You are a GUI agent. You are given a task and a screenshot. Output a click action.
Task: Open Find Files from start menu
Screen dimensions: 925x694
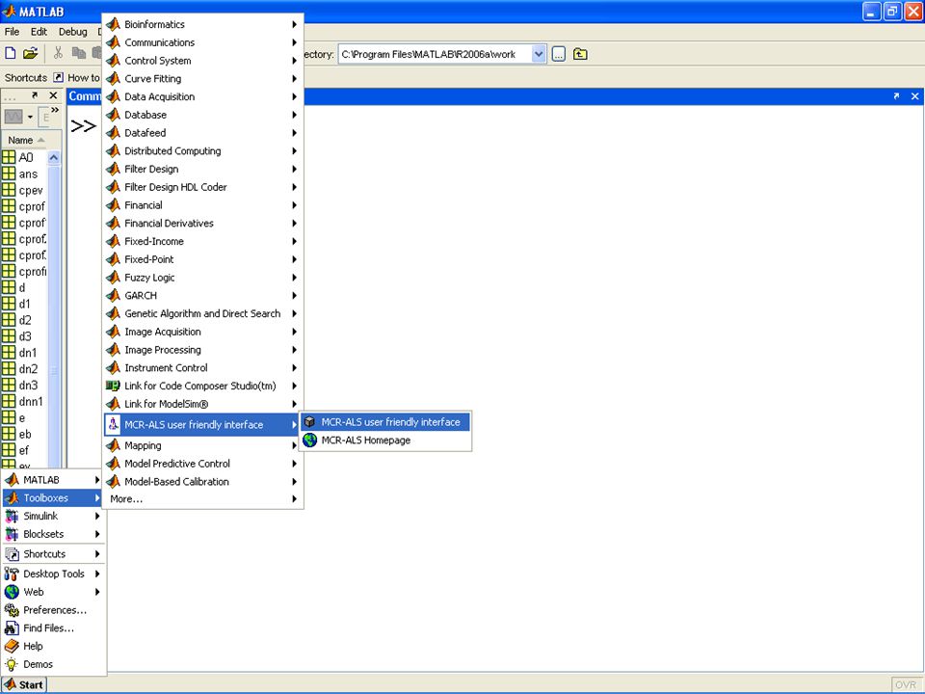(x=53, y=627)
